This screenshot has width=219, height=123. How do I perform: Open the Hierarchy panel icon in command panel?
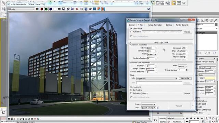tap(203, 20)
